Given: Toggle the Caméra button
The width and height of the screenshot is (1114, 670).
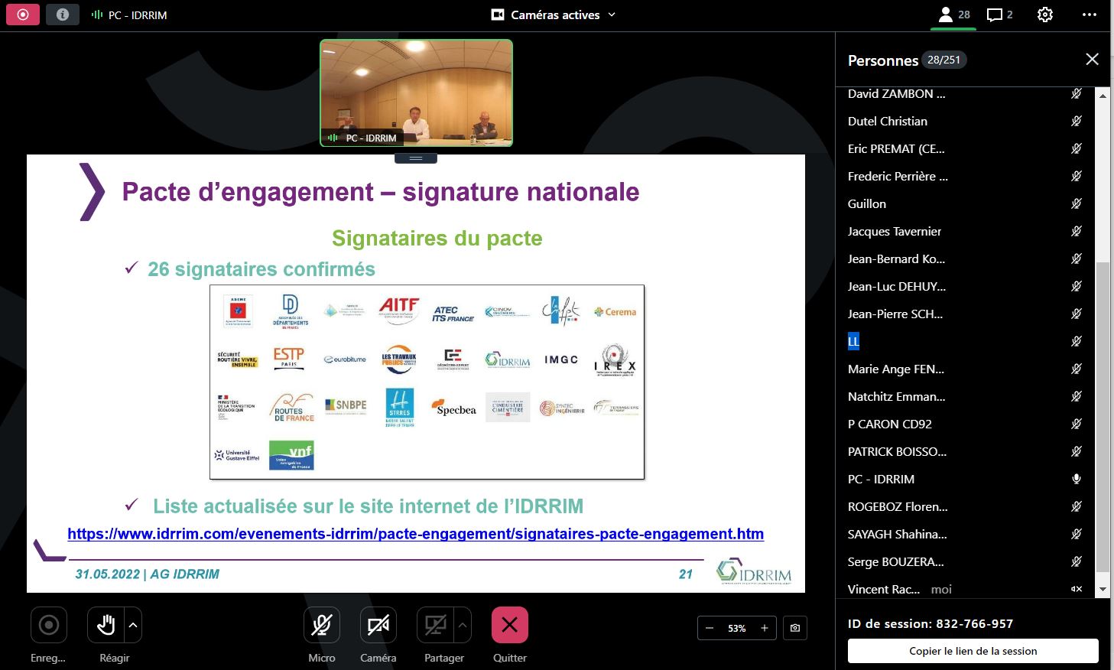Looking at the screenshot, I should pos(378,626).
